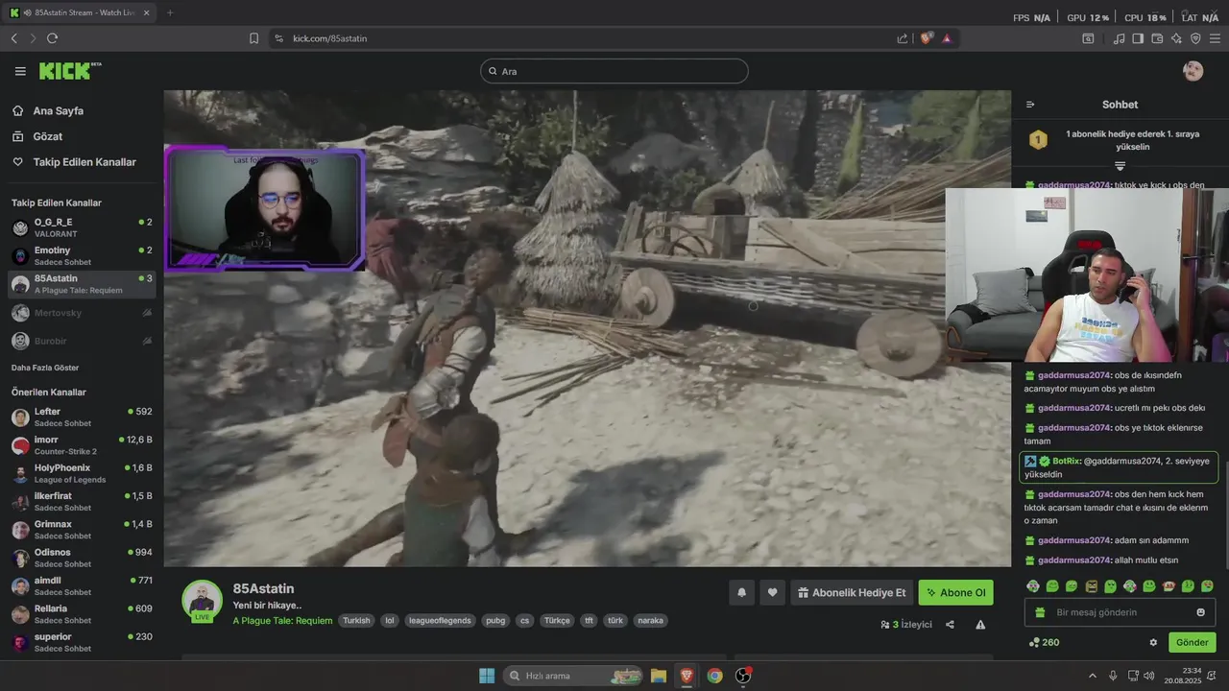The height and width of the screenshot is (691, 1229).
Task: Open a new browser tab
Action: click(x=170, y=12)
